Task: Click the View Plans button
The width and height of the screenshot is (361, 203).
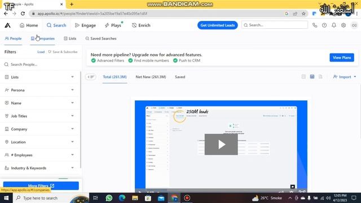Action: tap(342, 58)
